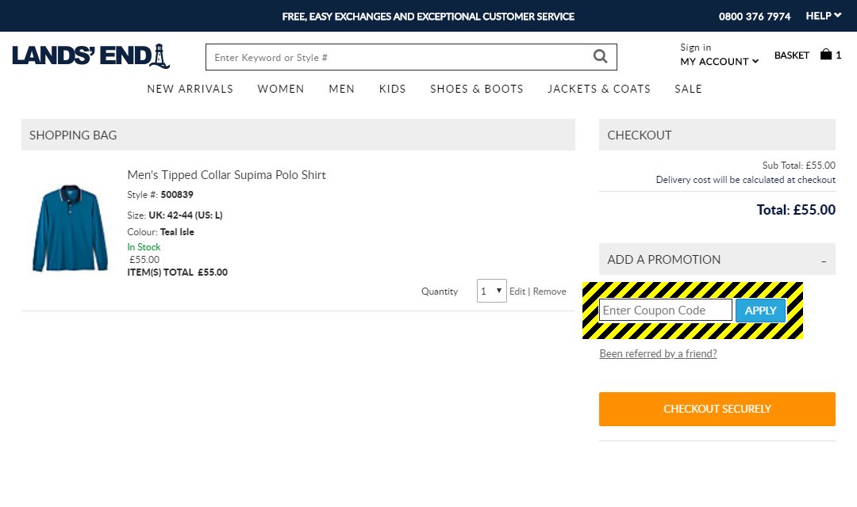Image resolution: width=857 pixels, height=507 pixels.
Task: Open the basket bag icon
Action: [x=826, y=54]
